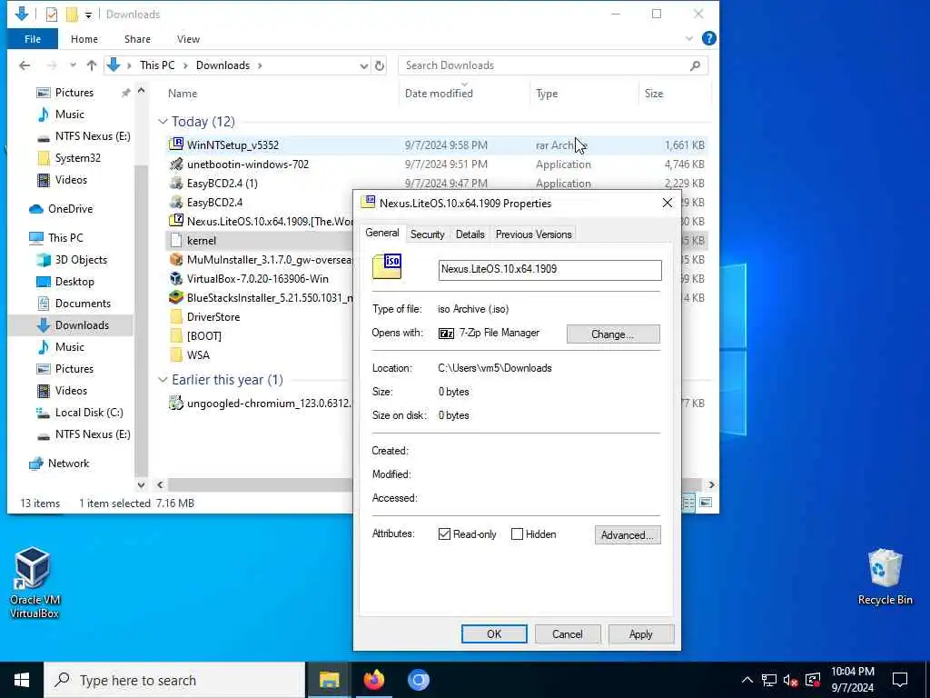Click the Recycle Bin desktop icon

(885, 577)
